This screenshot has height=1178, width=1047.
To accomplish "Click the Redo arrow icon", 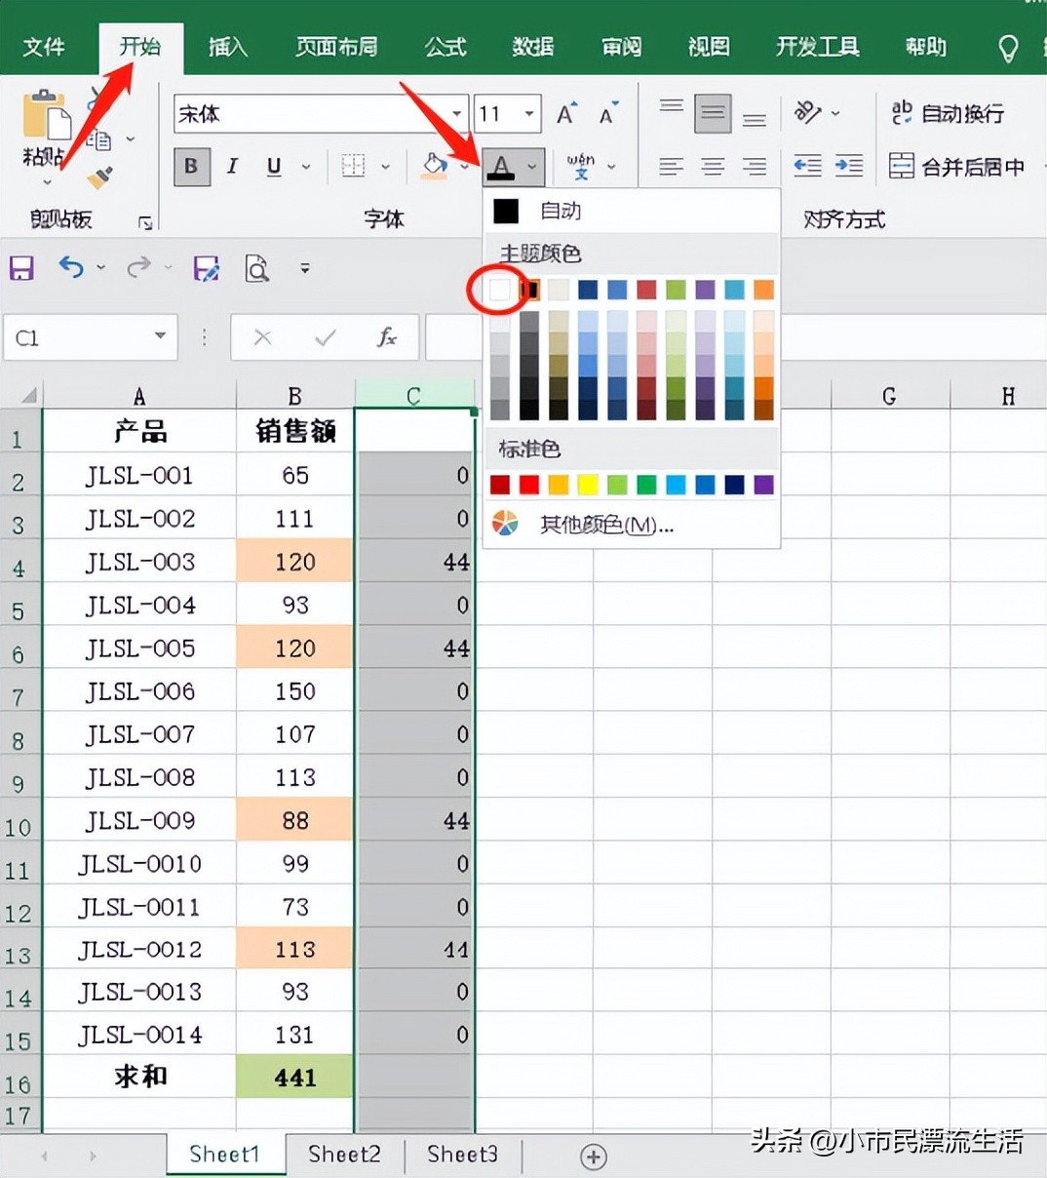I will point(139,266).
